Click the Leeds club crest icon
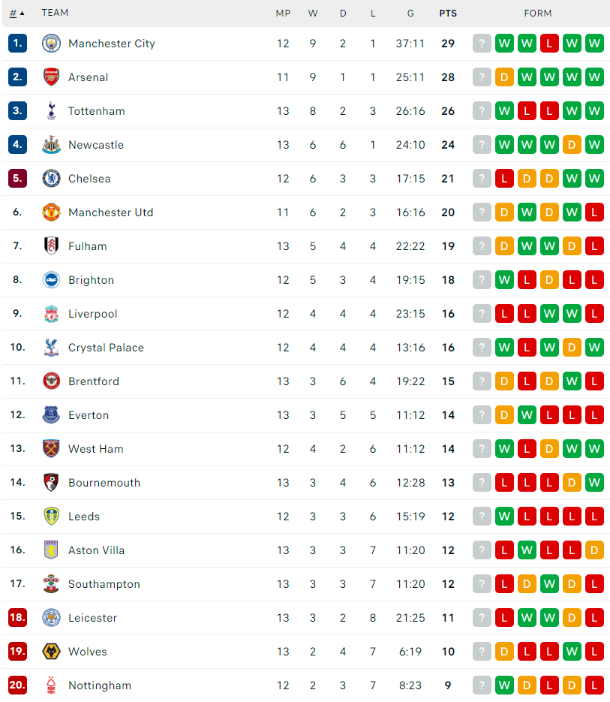This screenshot has width=610, height=702. tap(51, 517)
